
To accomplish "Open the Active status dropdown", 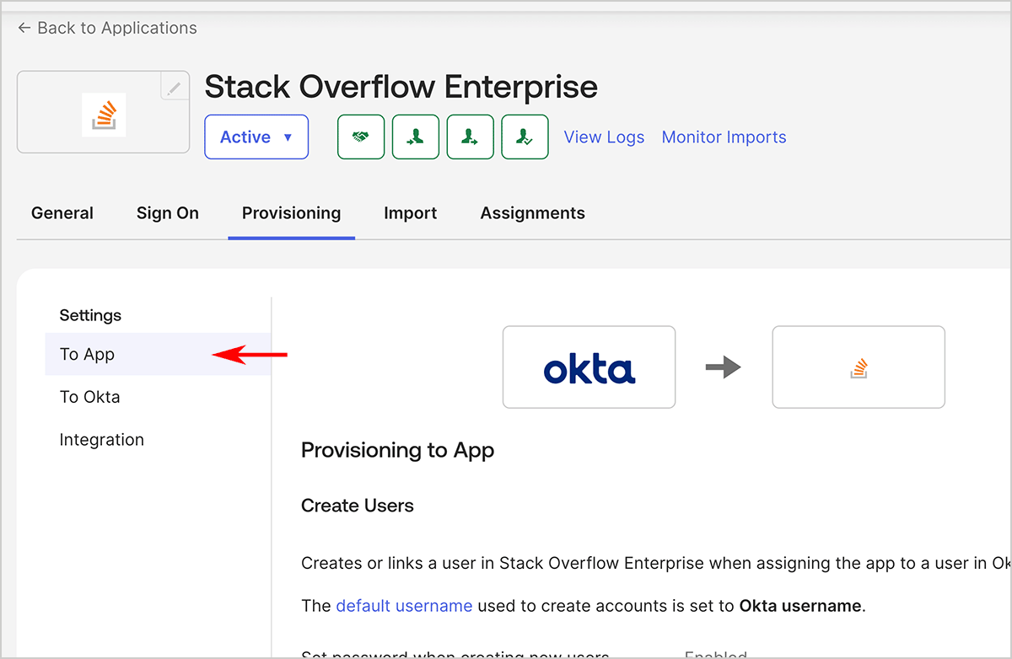I will click(256, 137).
